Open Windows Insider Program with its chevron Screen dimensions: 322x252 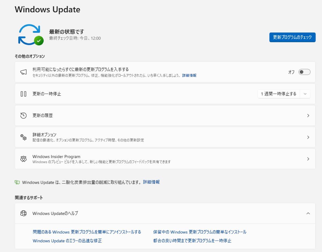pos(308,159)
